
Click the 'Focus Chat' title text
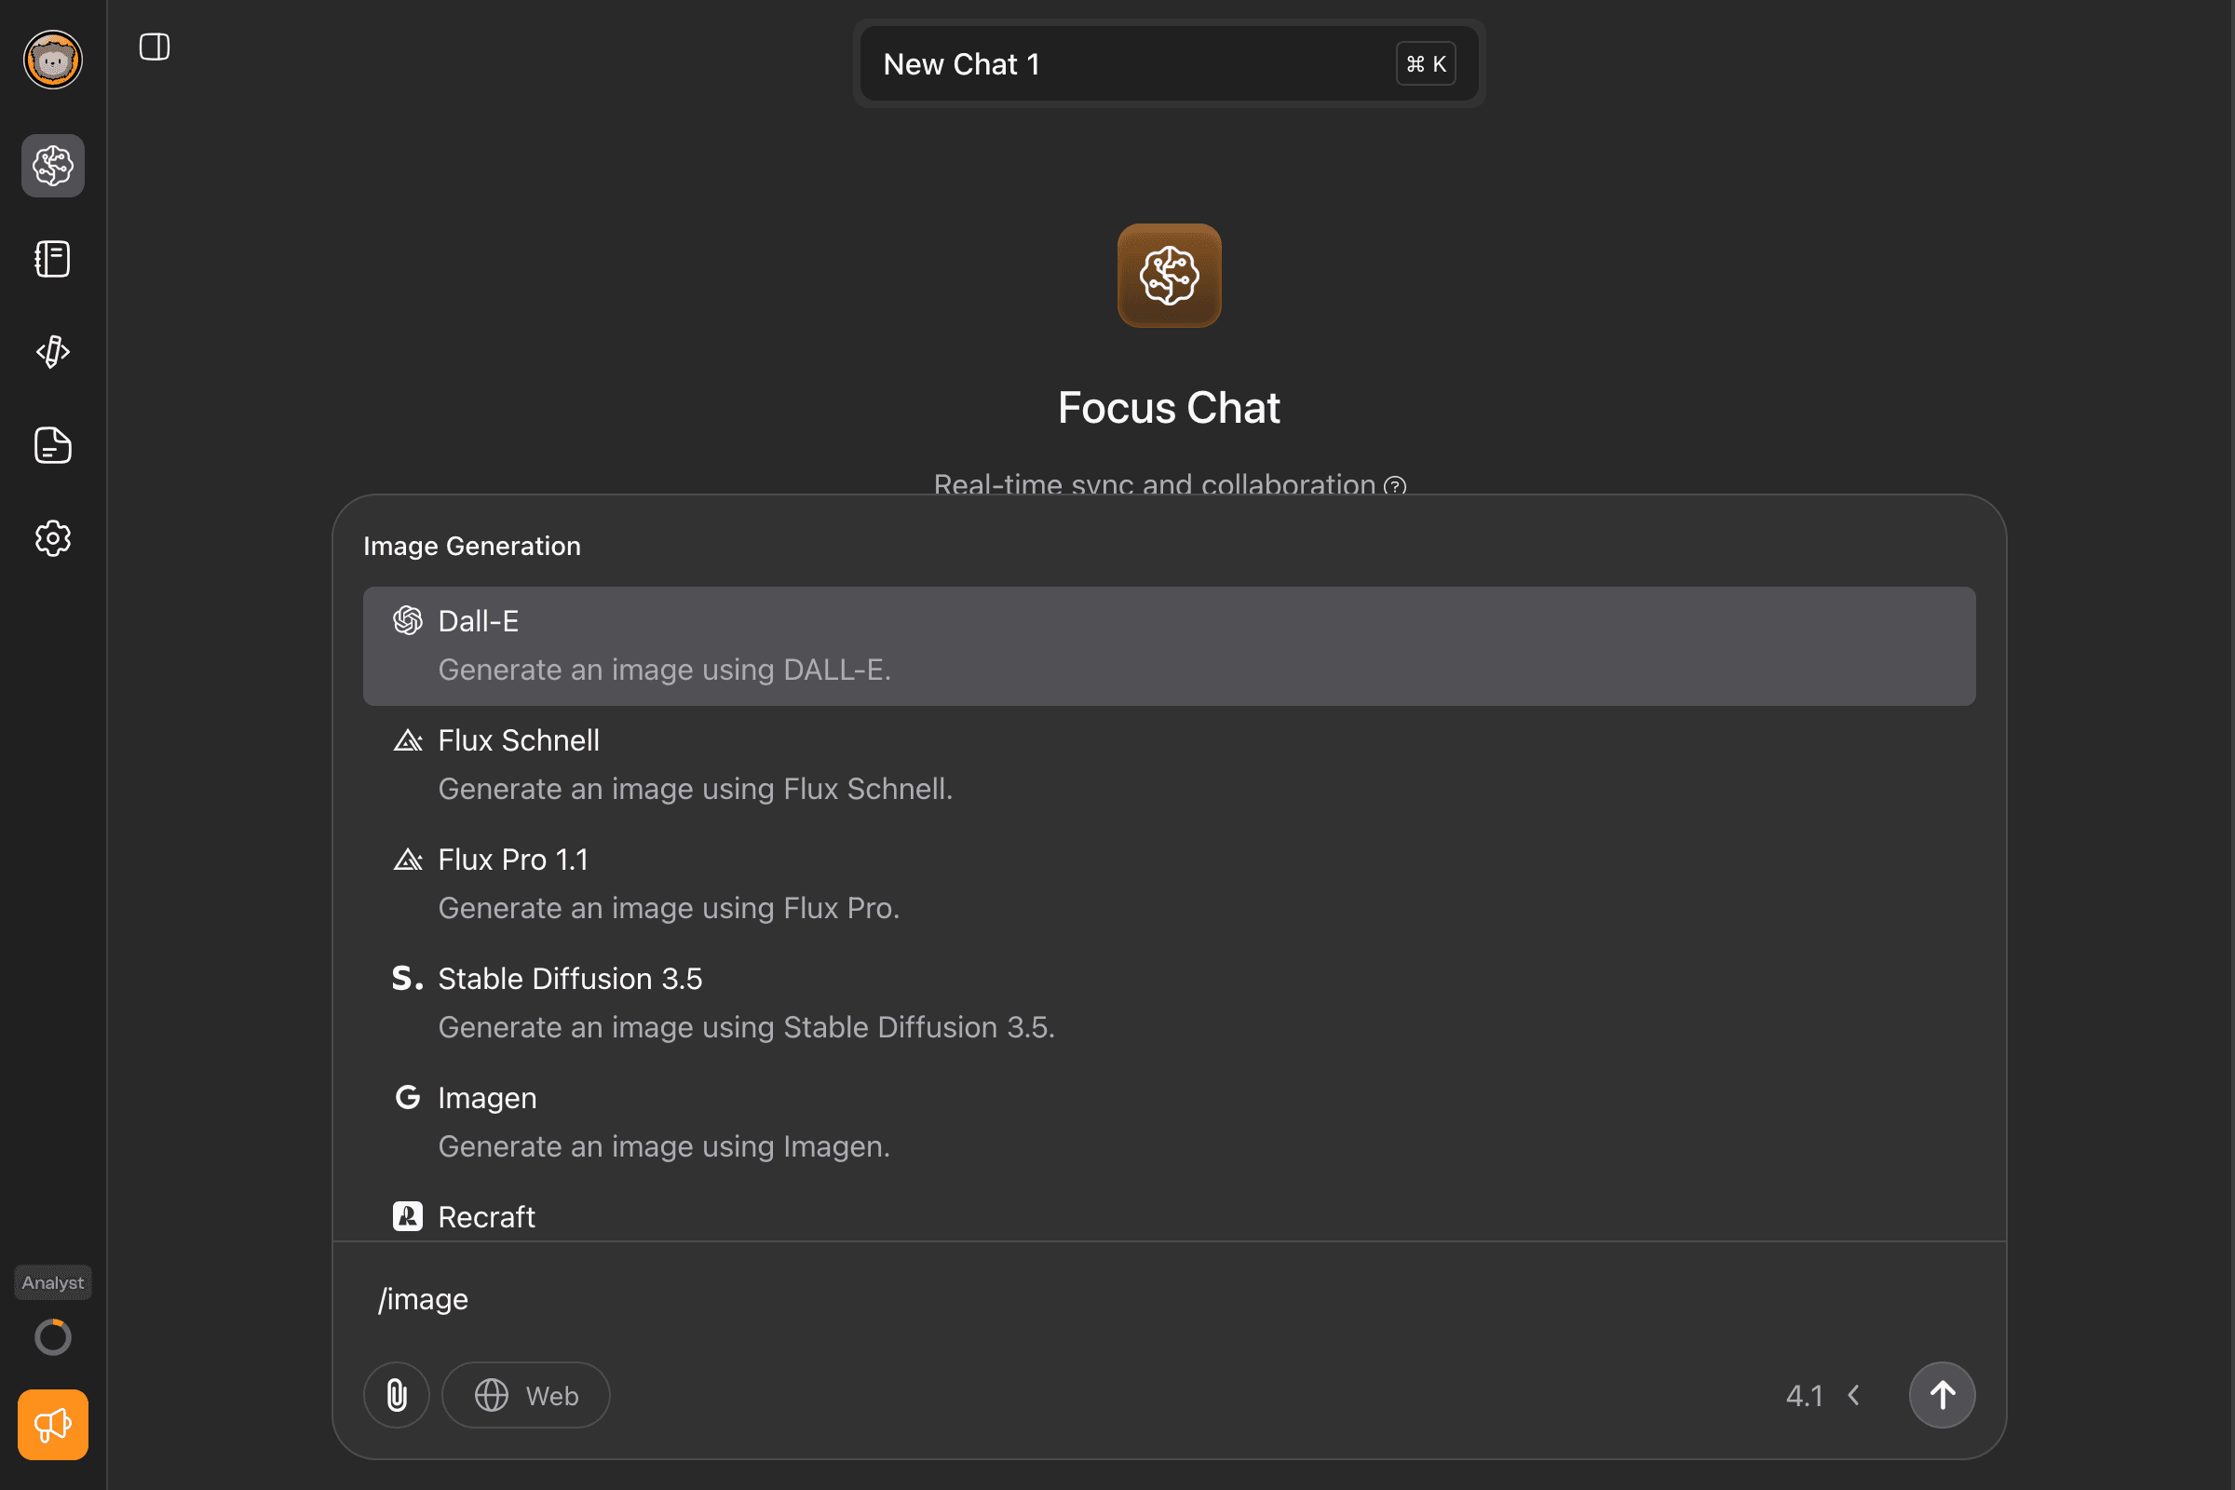[1169, 408]
